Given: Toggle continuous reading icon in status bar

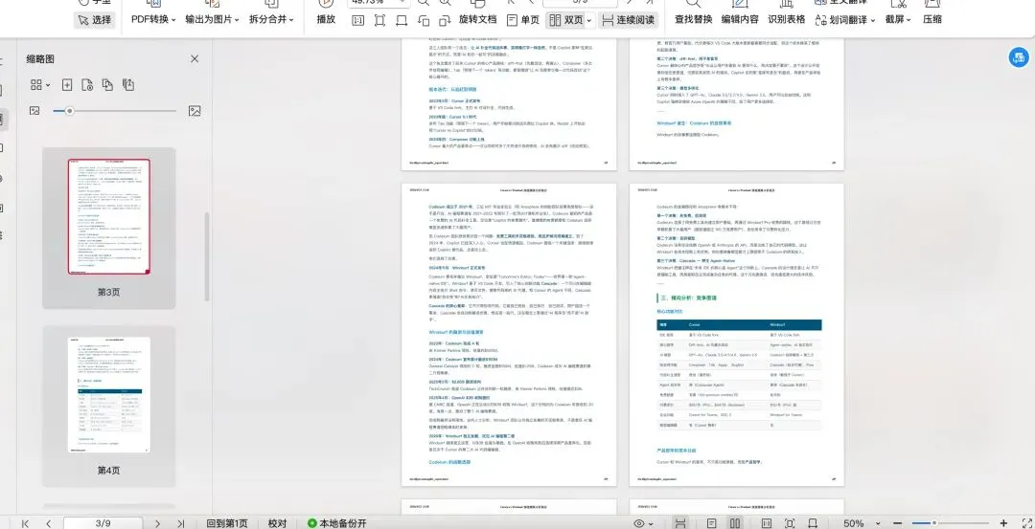Looking at the screenshot, I should [680, 523].
